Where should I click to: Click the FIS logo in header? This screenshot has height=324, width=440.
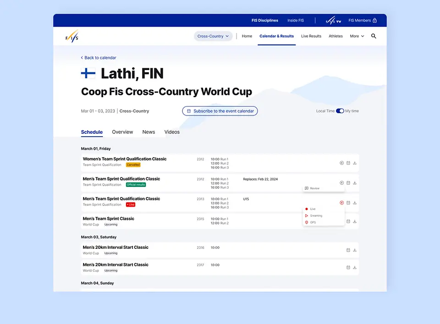pos(72,37)
